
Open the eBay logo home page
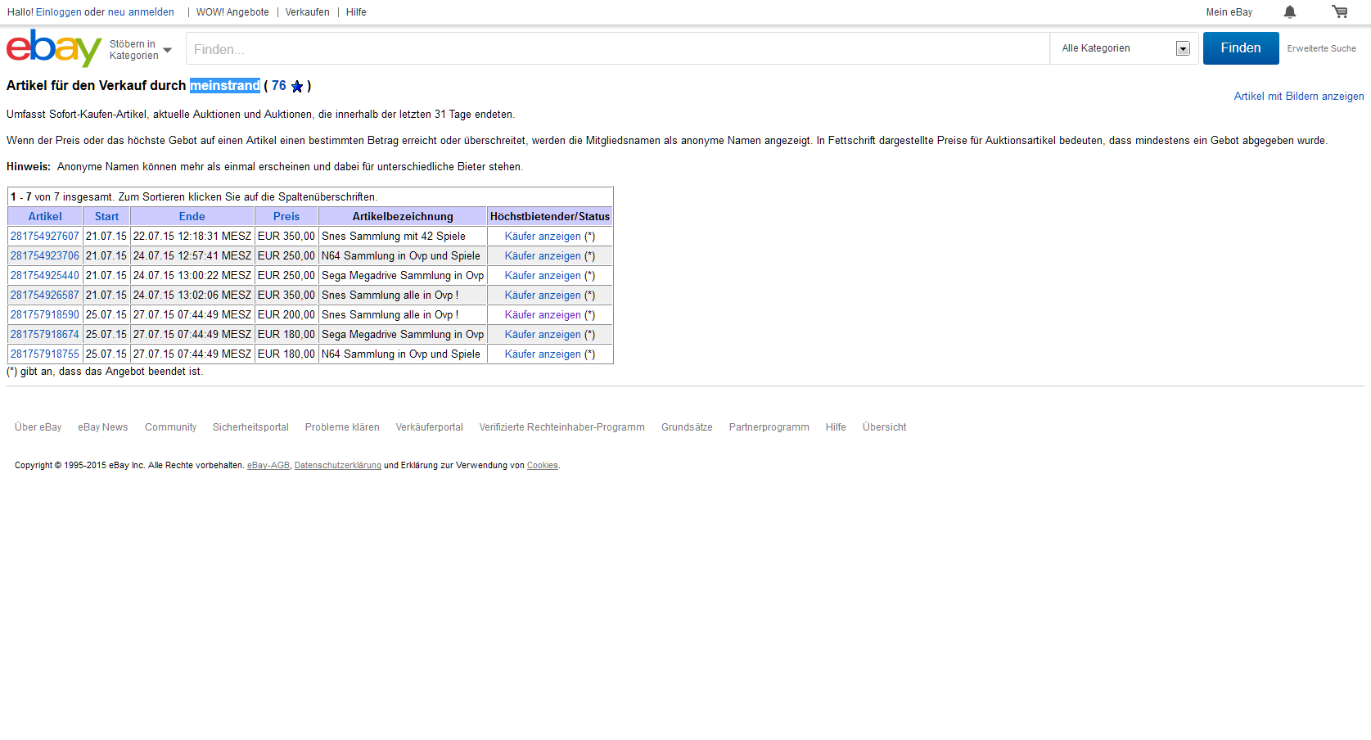click(54, 48)
